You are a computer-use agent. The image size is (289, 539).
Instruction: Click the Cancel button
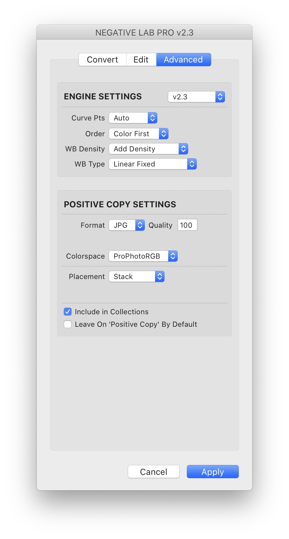coord(154,472)
